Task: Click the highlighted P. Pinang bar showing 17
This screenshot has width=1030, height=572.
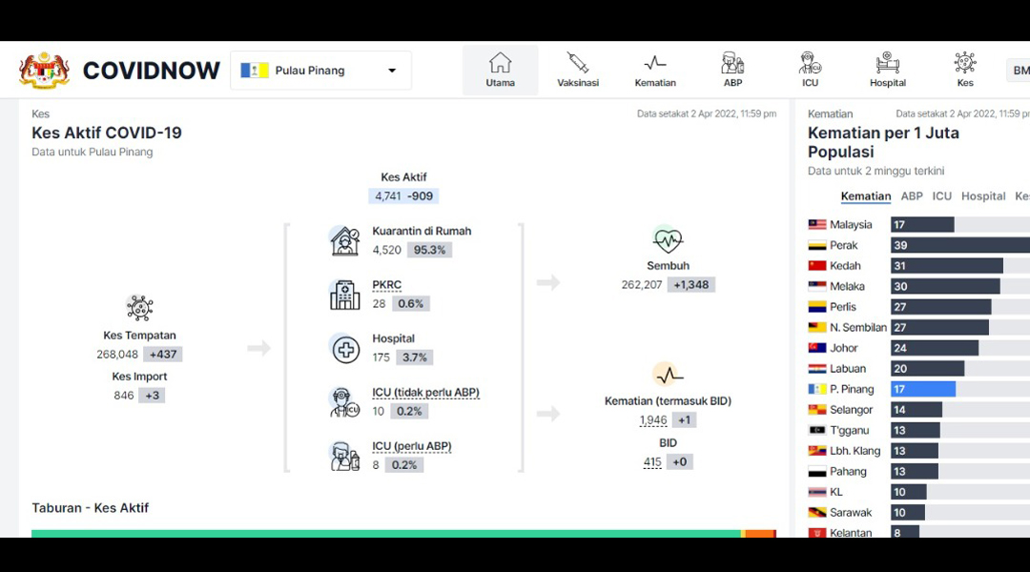Action: [923, 389]
